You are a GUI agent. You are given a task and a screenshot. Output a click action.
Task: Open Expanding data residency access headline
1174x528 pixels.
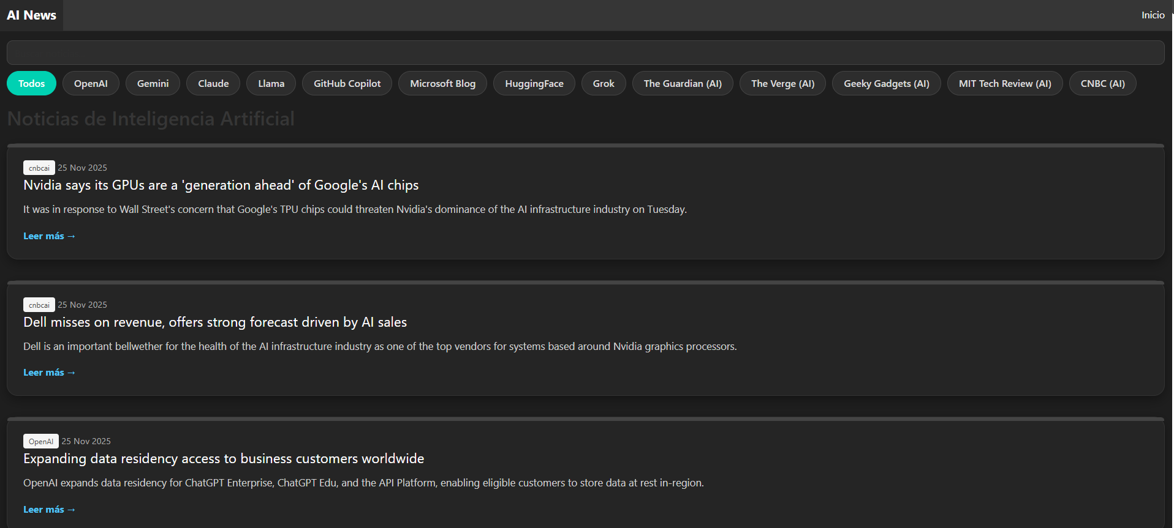click(x=224, y=459)
